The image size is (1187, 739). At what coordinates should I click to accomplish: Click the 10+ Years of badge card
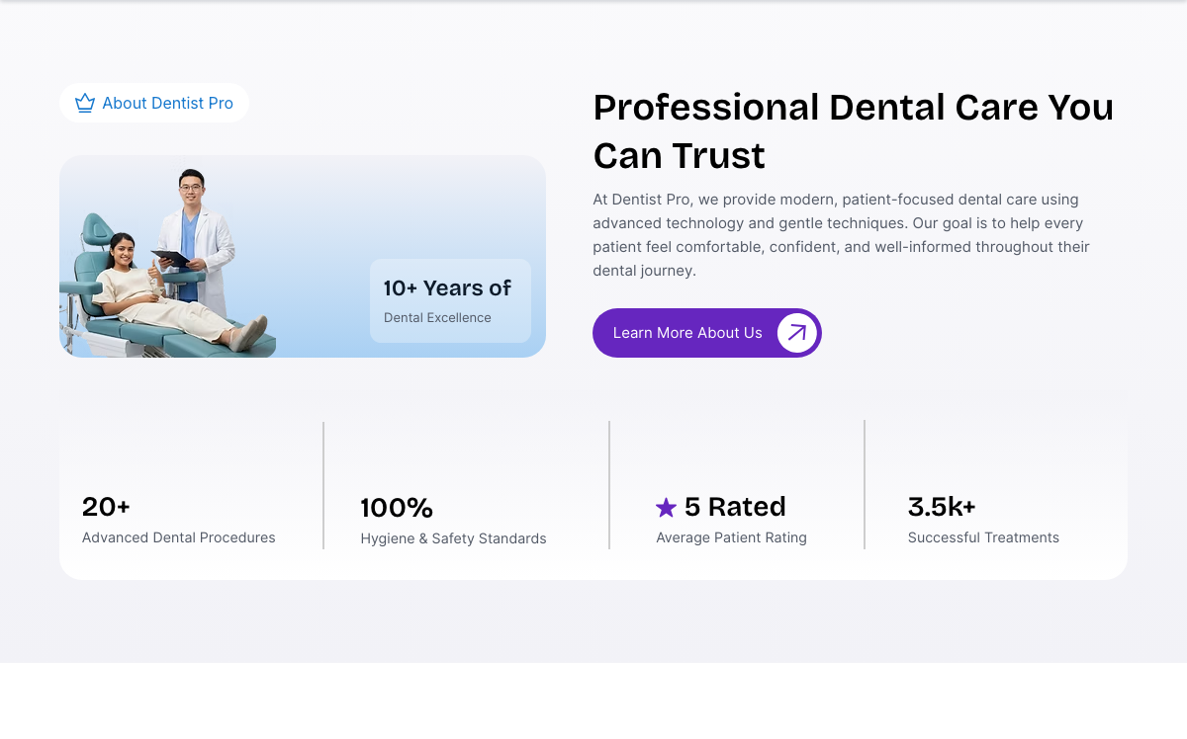(x=450, y=300)
